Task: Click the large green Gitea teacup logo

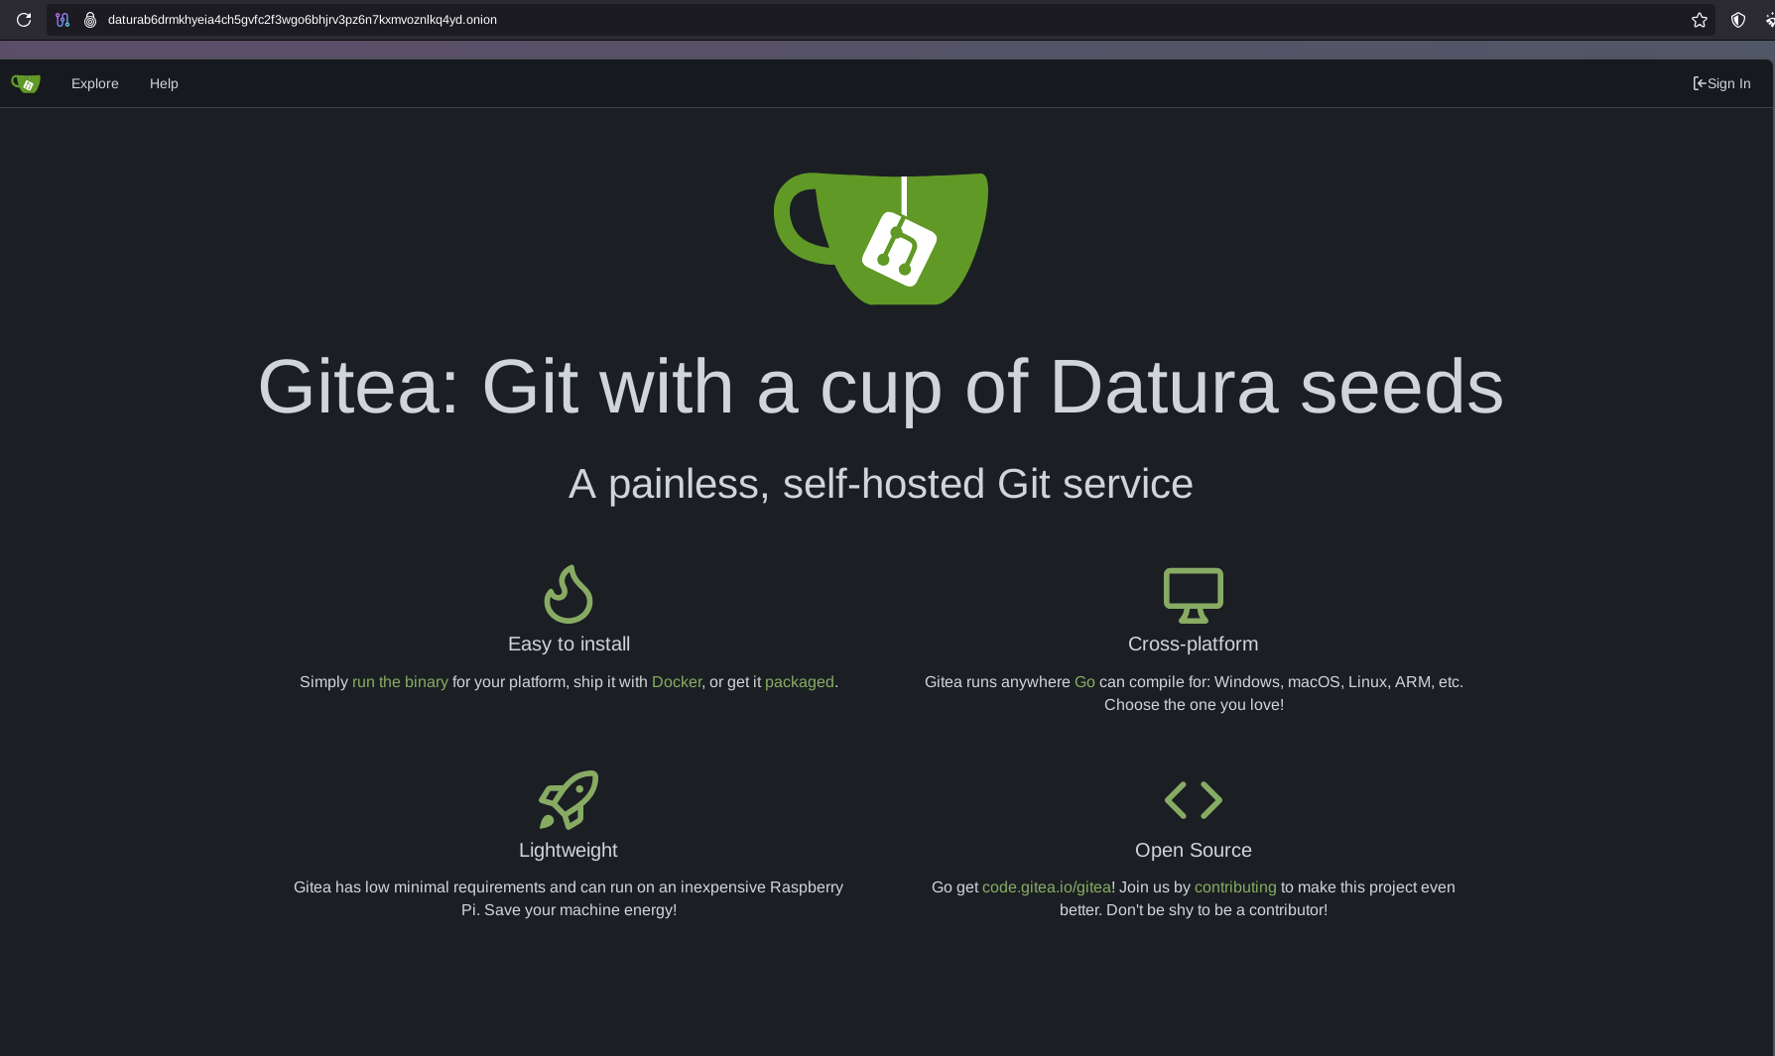Action: tap(881, 239)
